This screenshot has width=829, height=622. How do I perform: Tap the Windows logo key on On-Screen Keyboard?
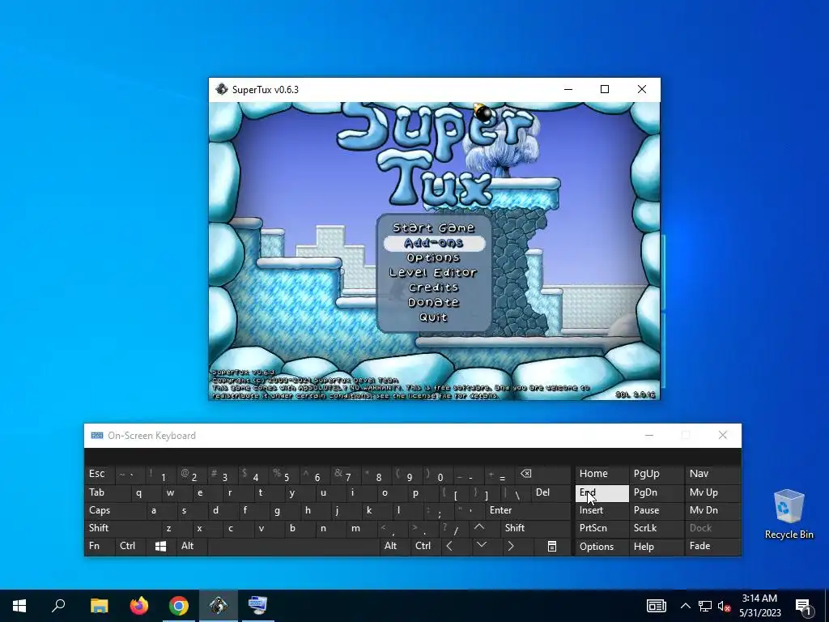click(x=161, y=547)
